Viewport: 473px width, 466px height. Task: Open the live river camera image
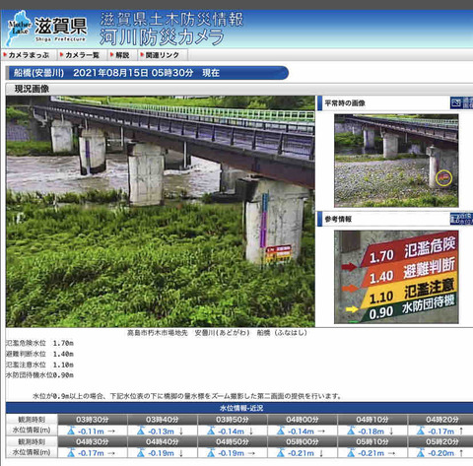click(161, 211)
